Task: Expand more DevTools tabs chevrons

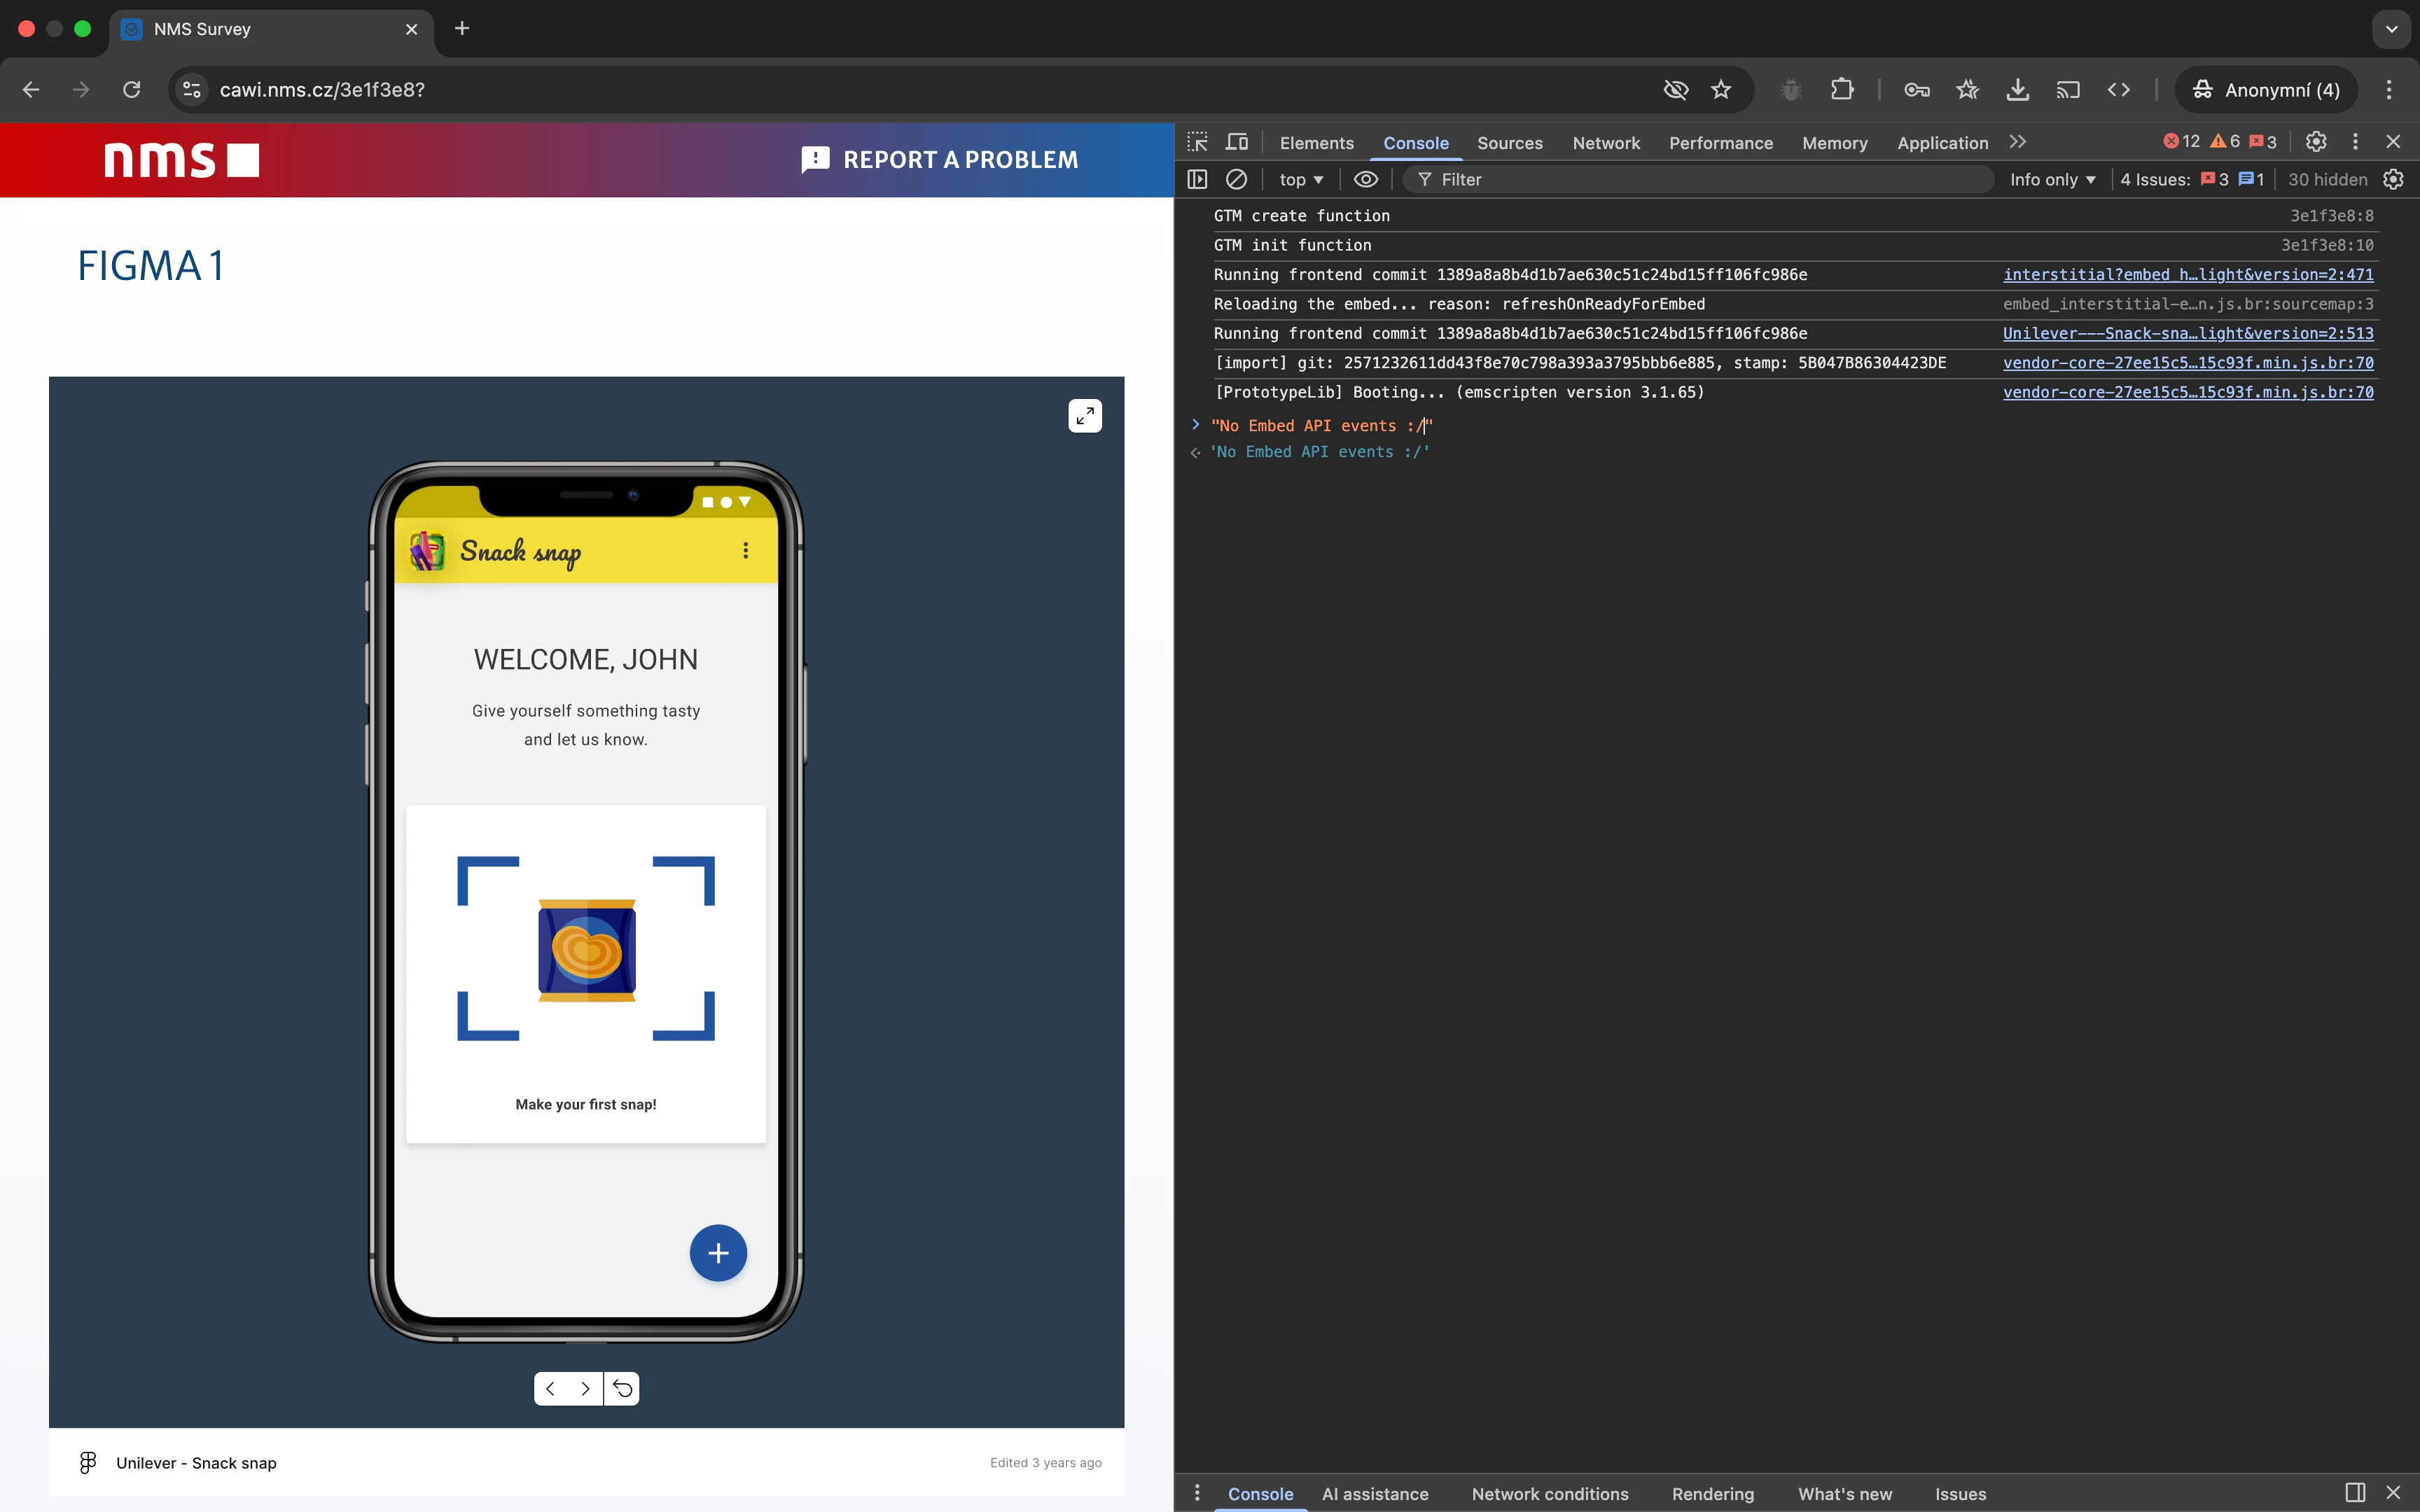Action: tap(2018, 142)
